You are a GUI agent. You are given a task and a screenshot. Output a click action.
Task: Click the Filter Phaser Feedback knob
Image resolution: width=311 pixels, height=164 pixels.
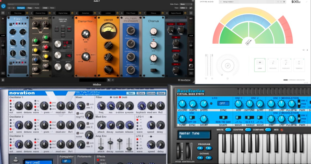click(x=131, y=43)
